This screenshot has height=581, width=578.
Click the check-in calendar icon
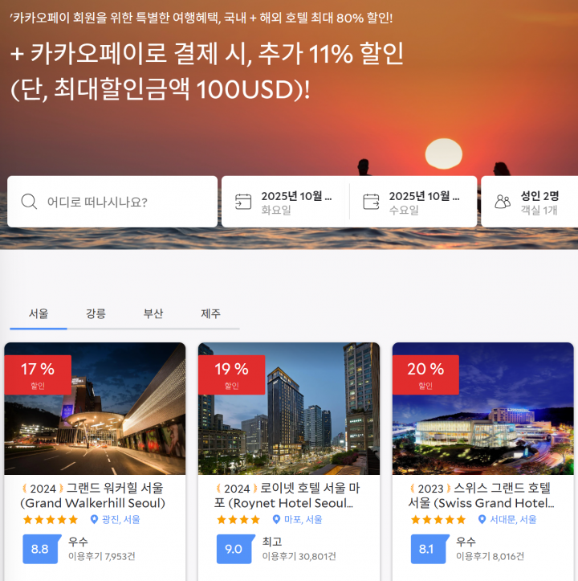coord(243,202)
